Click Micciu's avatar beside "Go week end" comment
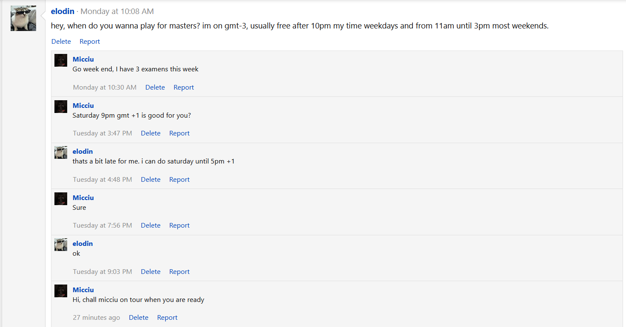626x327 pixels. 61,60
